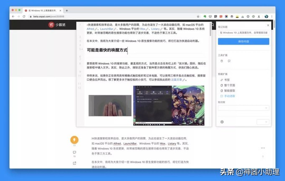Click the Wox link in the article below
Screen dimensions: 285x181
[163, 143]
